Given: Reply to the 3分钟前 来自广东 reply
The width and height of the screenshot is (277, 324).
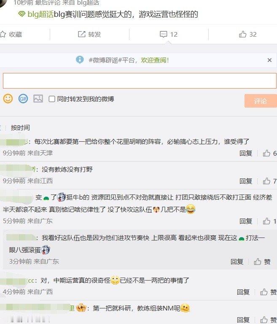Looking at the screenshot, I should point(237,262).
